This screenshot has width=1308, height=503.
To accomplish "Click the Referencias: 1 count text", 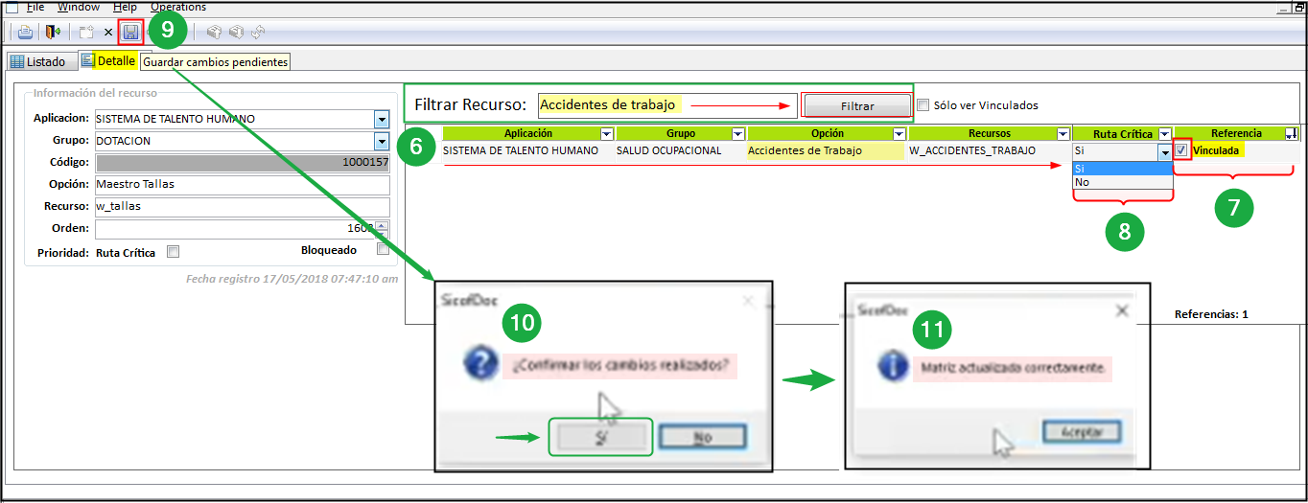I will pos(1211,314).
